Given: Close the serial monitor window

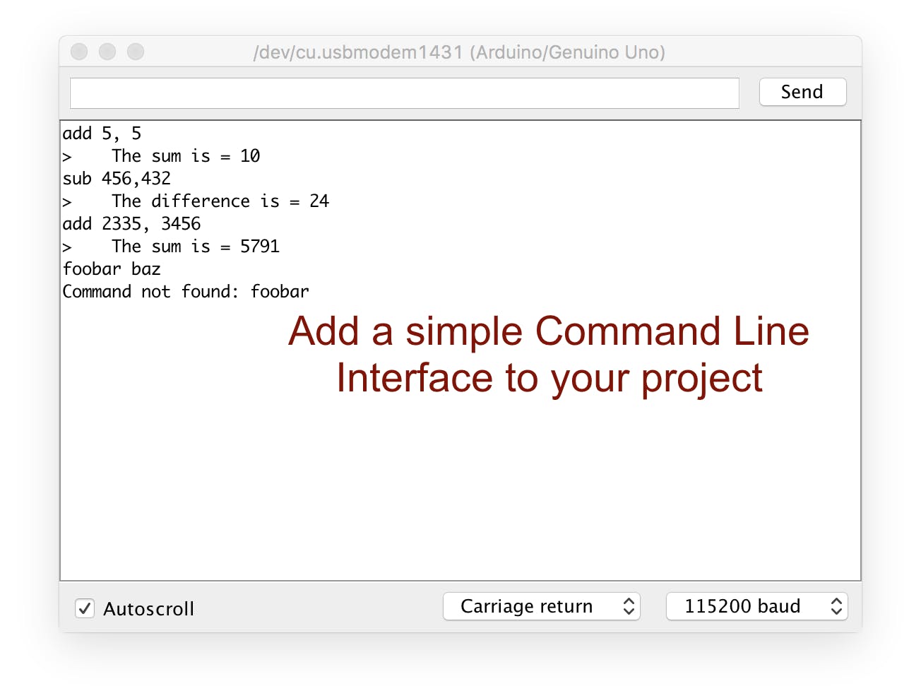Looking at the screenshot, I should point(78,51).
